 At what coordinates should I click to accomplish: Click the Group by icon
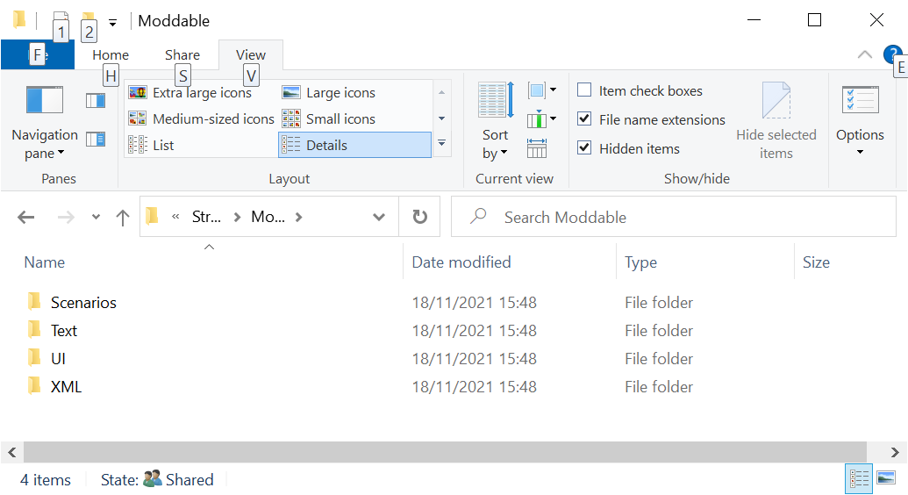(x=541, y=90)
